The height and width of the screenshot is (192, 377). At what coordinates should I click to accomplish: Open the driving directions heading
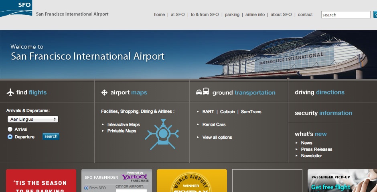tap(320, 92)
